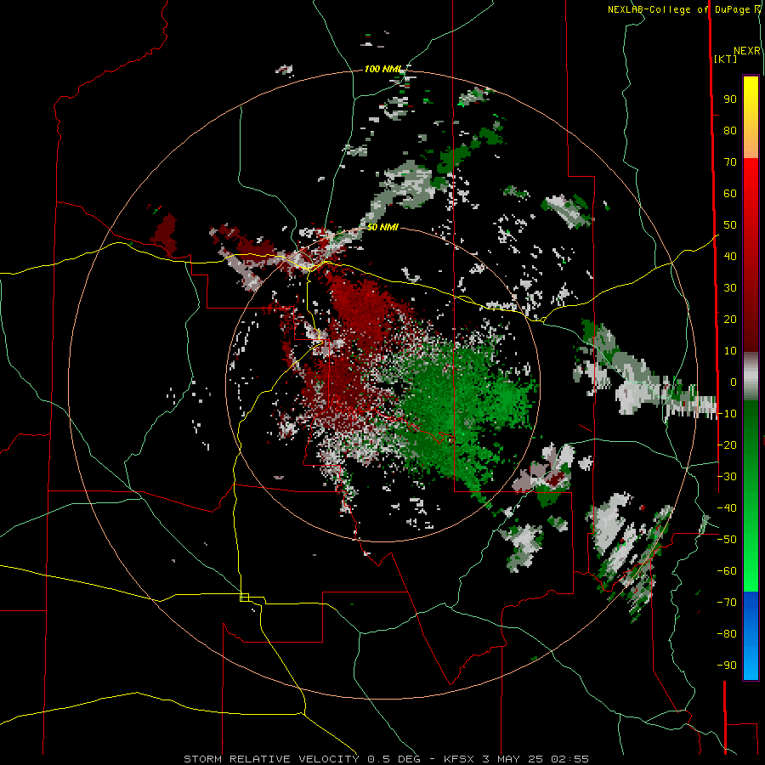This screenshot has height=765, width=765.
Task: Click the "KFSX" station identifier in the caption
Action: click(459, 759)
